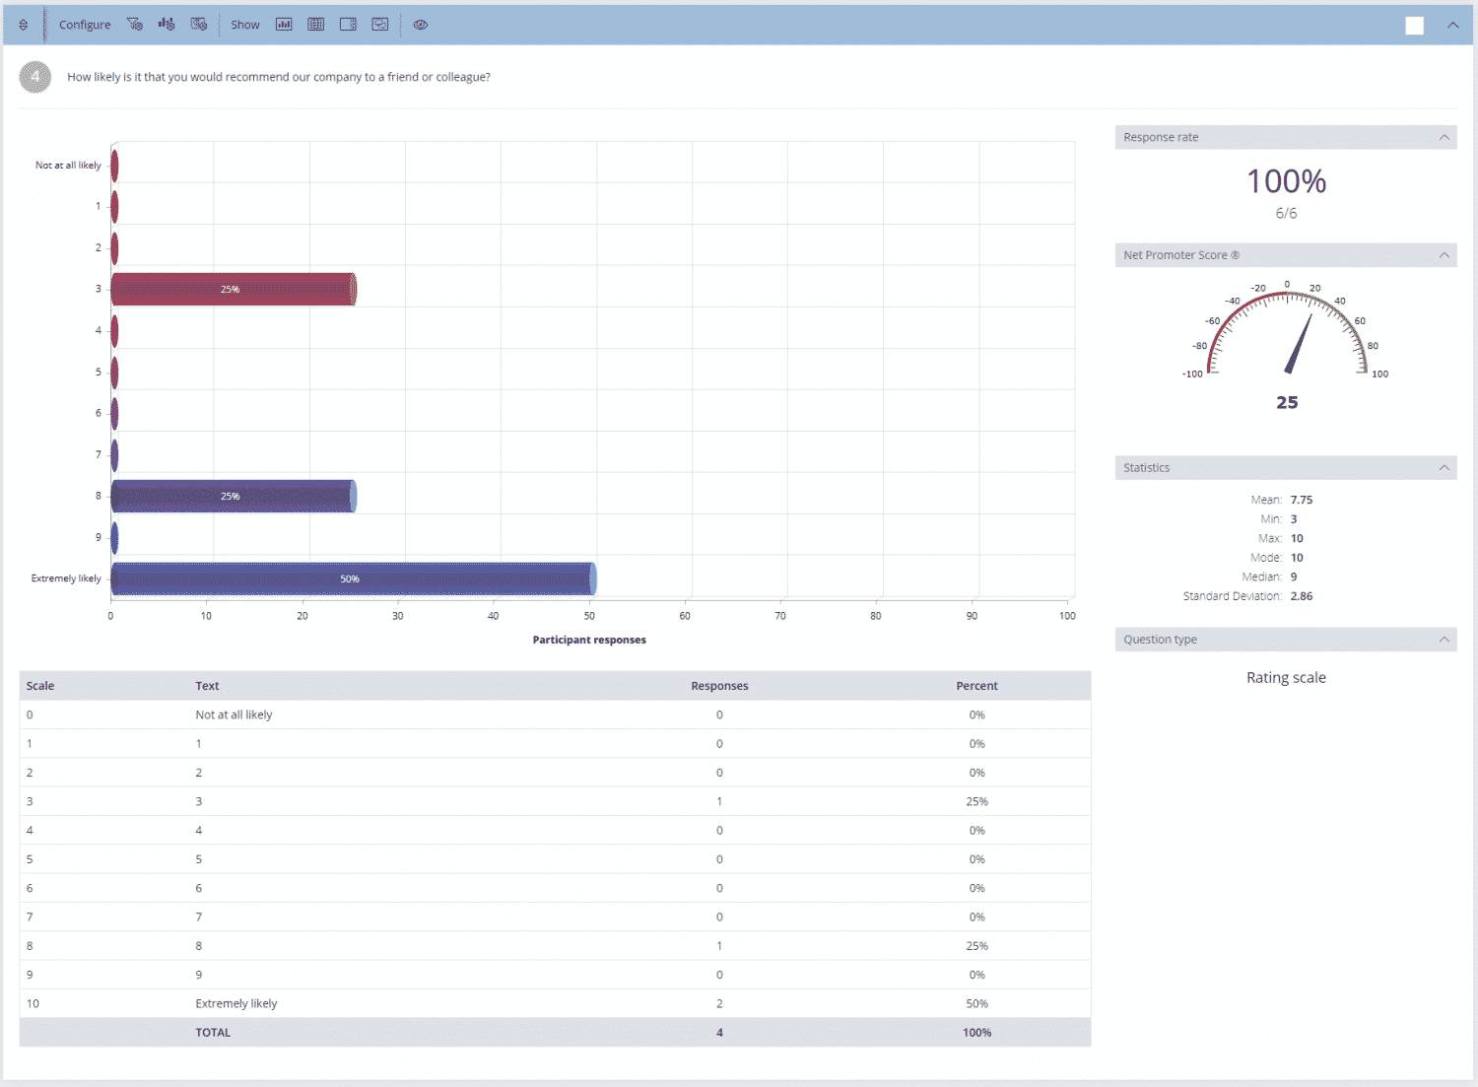Open question 4 by clicking its text
This screenshot has width=1478, height=1087.
pos(277,77)
